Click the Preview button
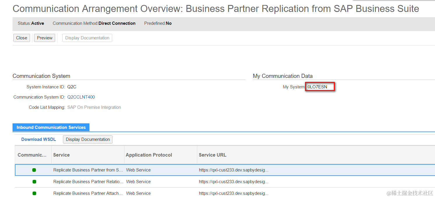 [45, 38]
